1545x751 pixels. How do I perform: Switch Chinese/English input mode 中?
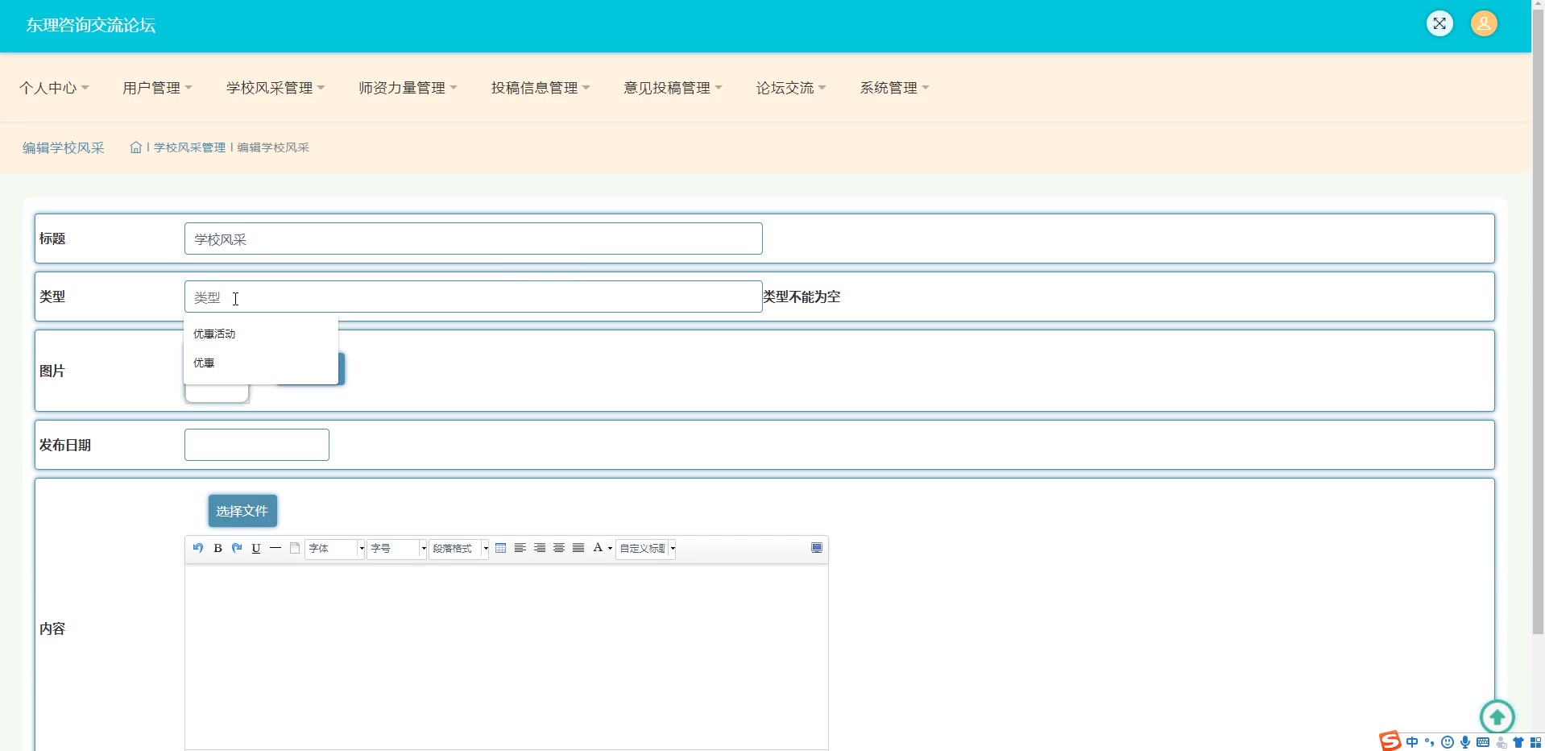[x=1412, y=742]
